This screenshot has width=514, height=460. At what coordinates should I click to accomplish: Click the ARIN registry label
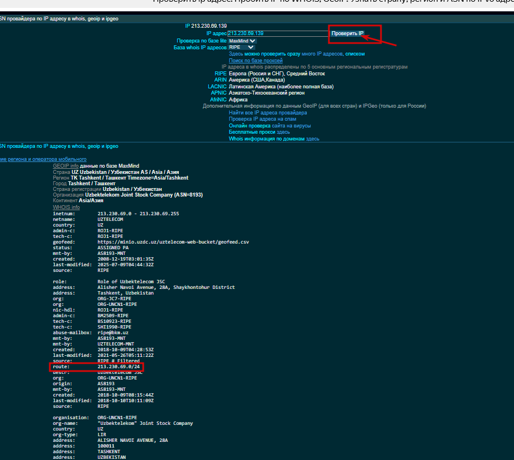click(x=220, y=80)
